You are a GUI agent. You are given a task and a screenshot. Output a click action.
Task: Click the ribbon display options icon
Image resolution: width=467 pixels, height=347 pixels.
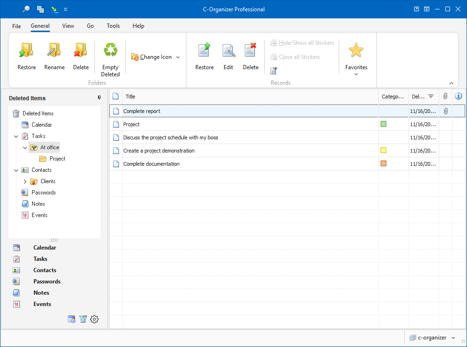tap(426, 9)
